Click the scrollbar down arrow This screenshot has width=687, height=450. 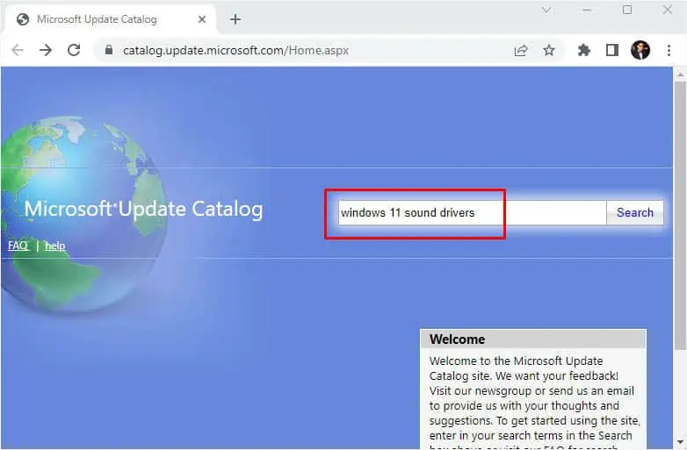(680, 442)
